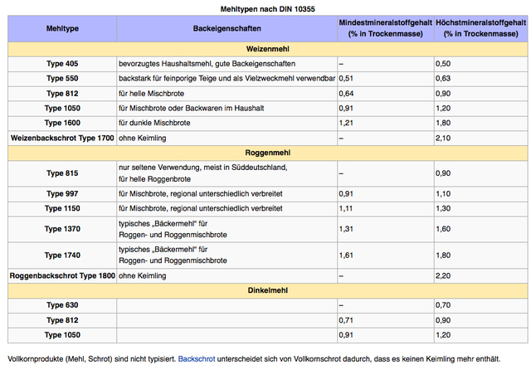
Task: Click 'für Mischbrote oder Backwaren im Haushalt'
Action: (x=192, y=109)
